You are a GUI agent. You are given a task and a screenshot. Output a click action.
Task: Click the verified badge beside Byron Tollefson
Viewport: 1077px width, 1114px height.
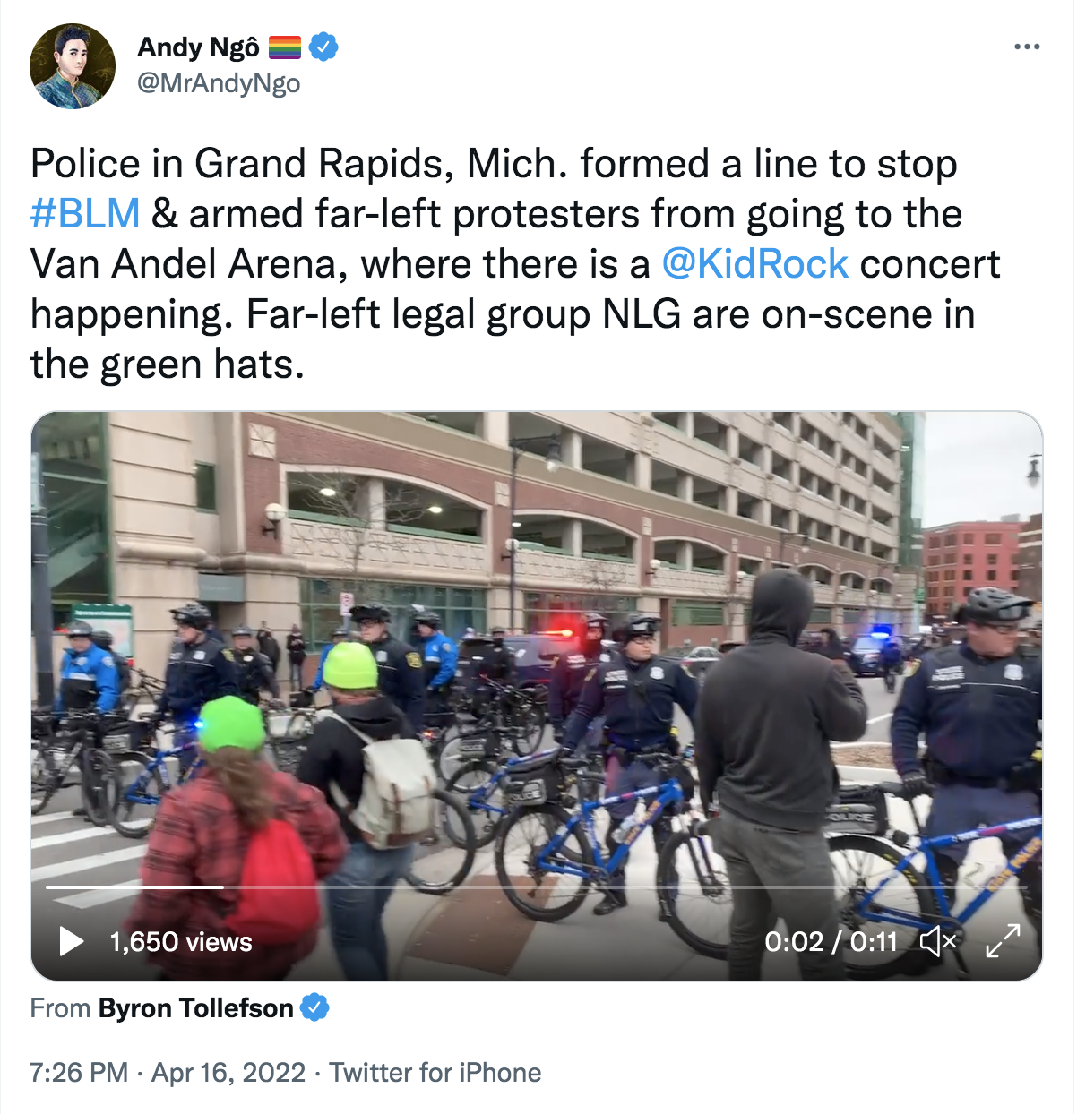[x=314, y=1007]
